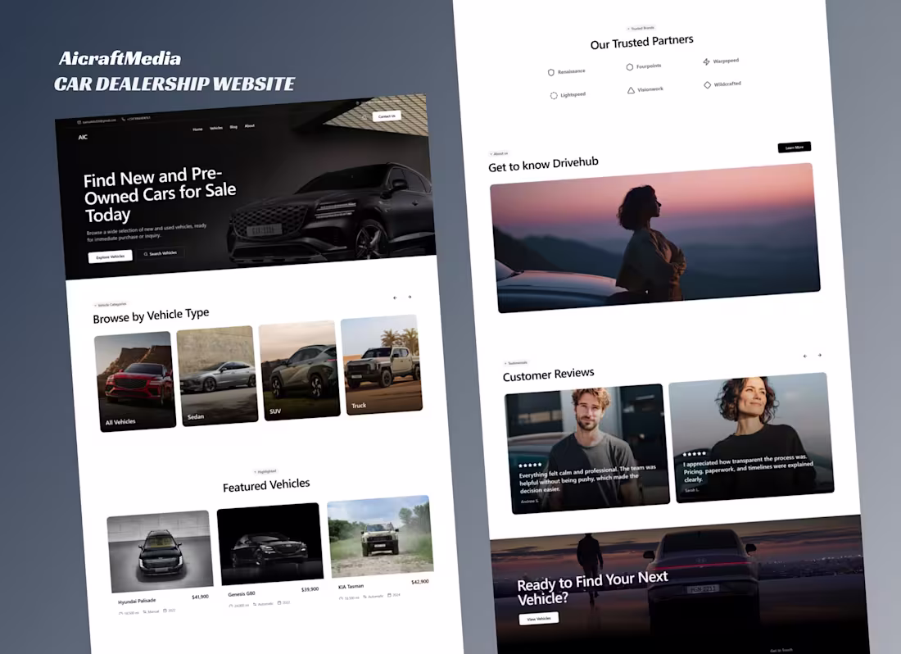Click the $41,900 price text
This screenshot has width=901, height=654.
tap(200, 597)
